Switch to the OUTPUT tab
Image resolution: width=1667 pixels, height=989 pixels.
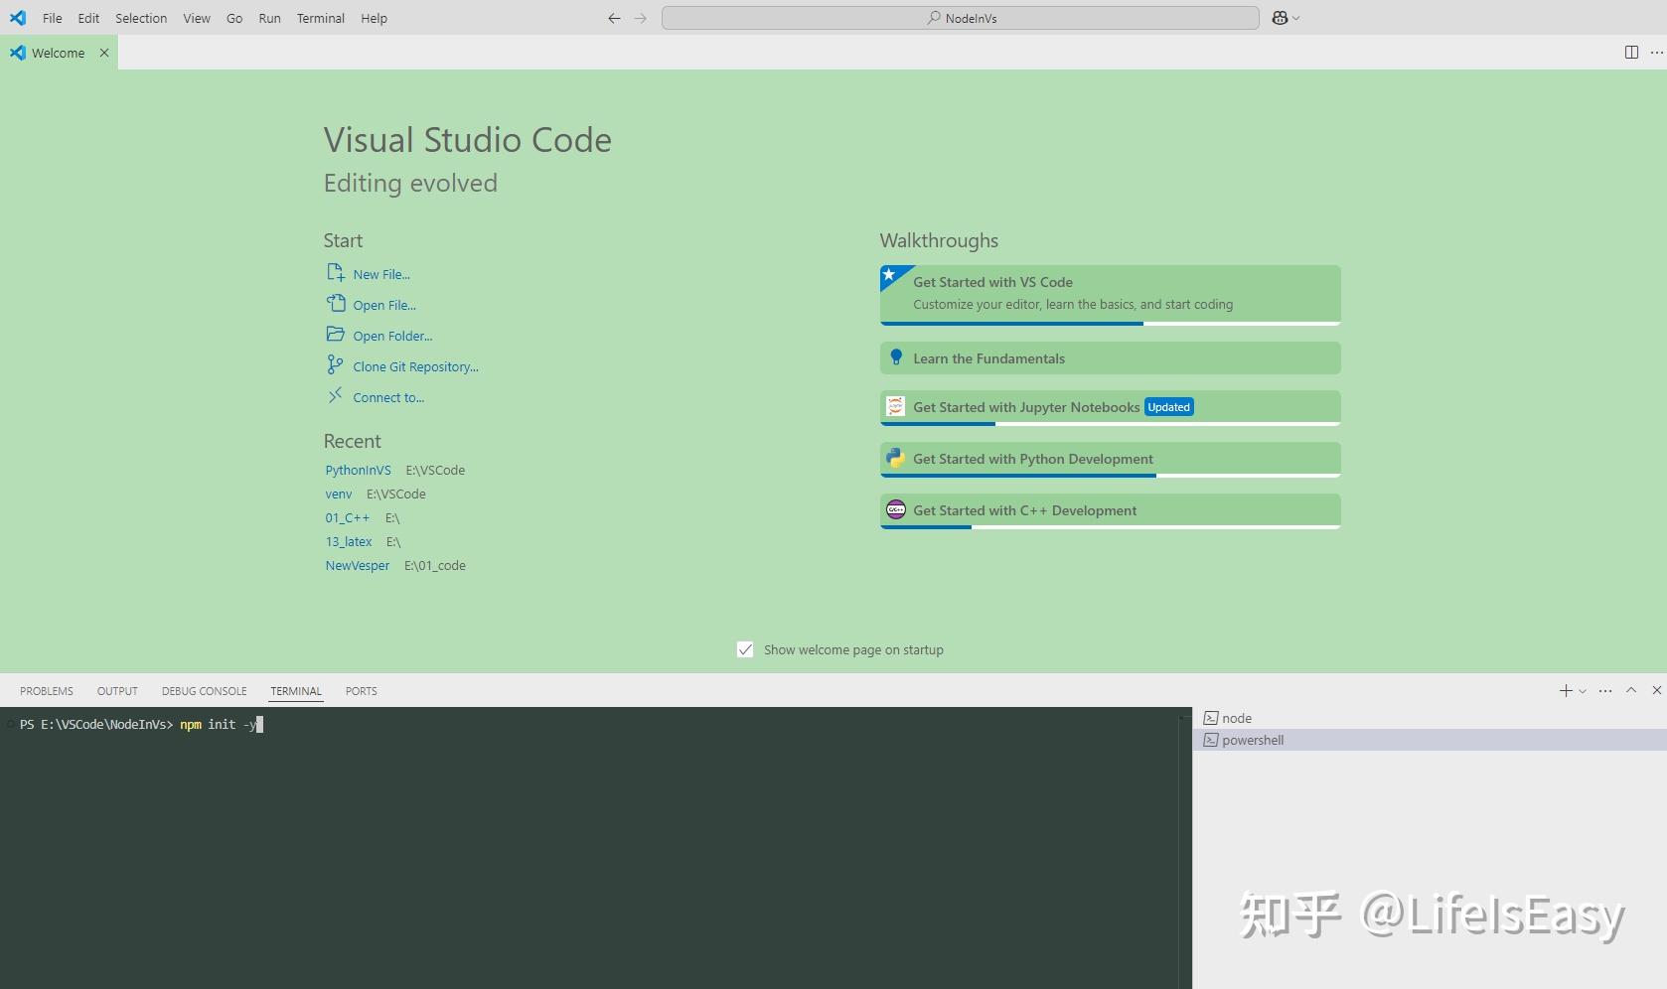point(116,690)
